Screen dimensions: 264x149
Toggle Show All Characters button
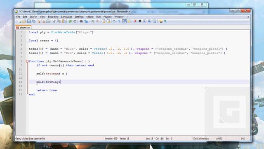(119, 21)
